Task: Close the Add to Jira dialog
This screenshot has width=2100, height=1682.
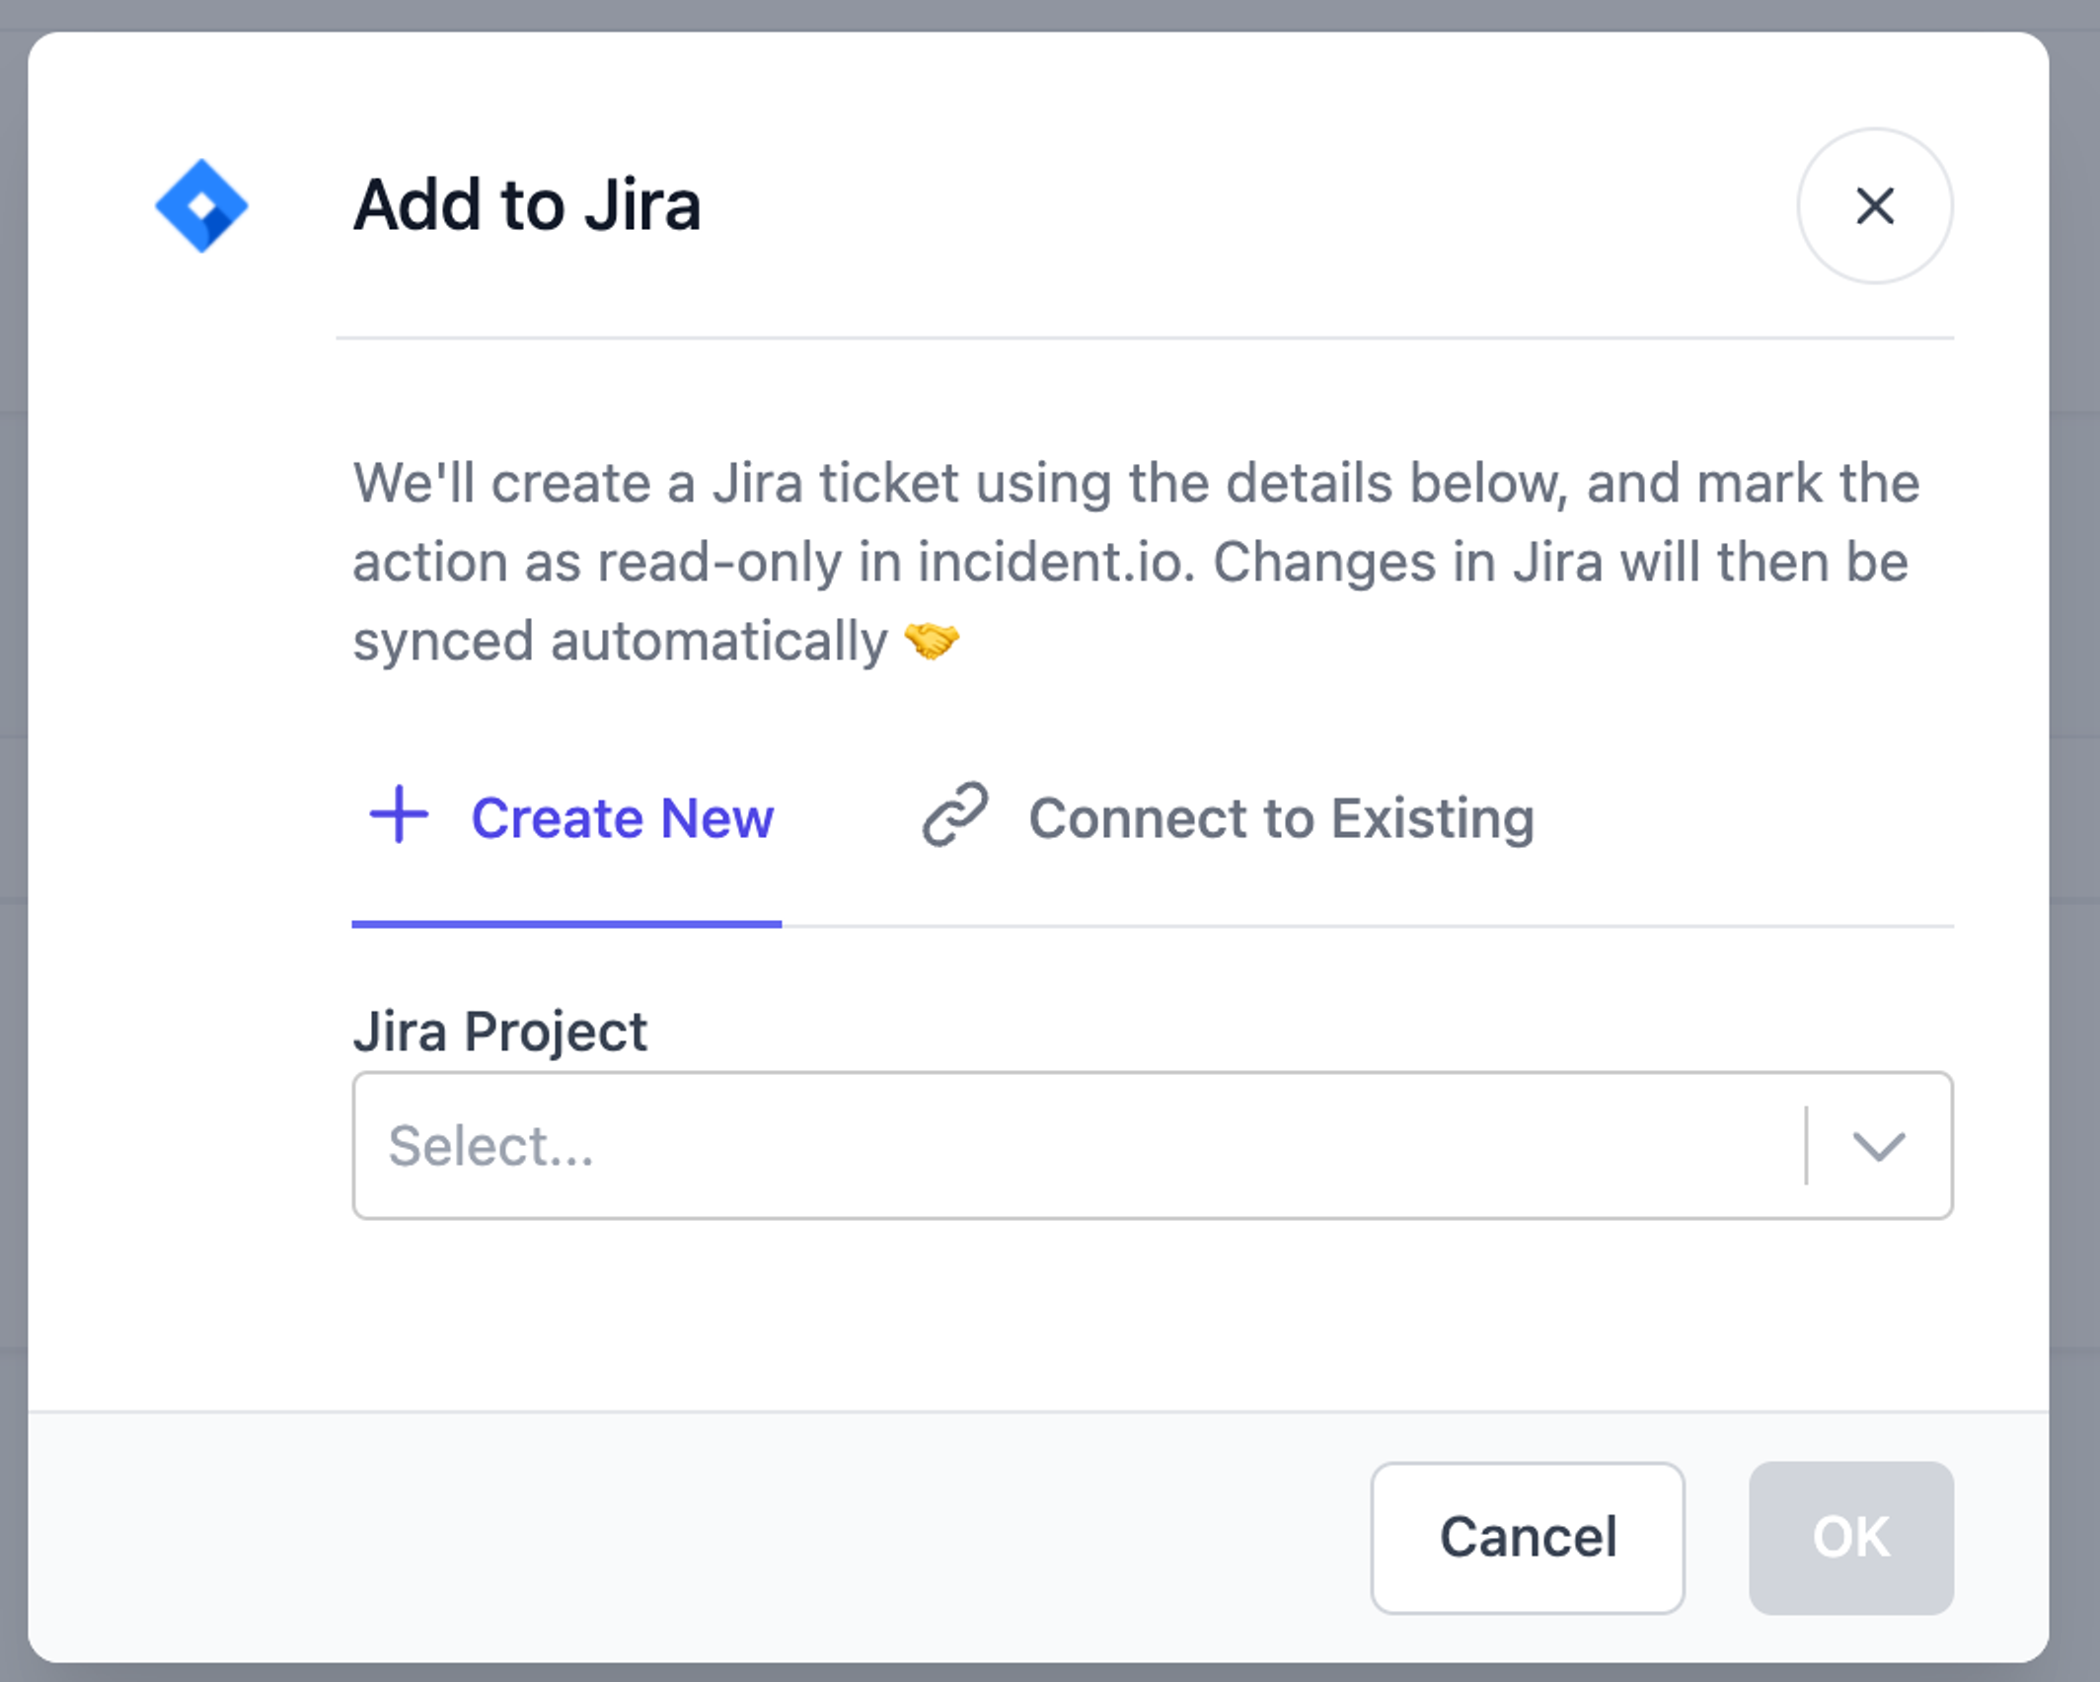Action: 1874,206
